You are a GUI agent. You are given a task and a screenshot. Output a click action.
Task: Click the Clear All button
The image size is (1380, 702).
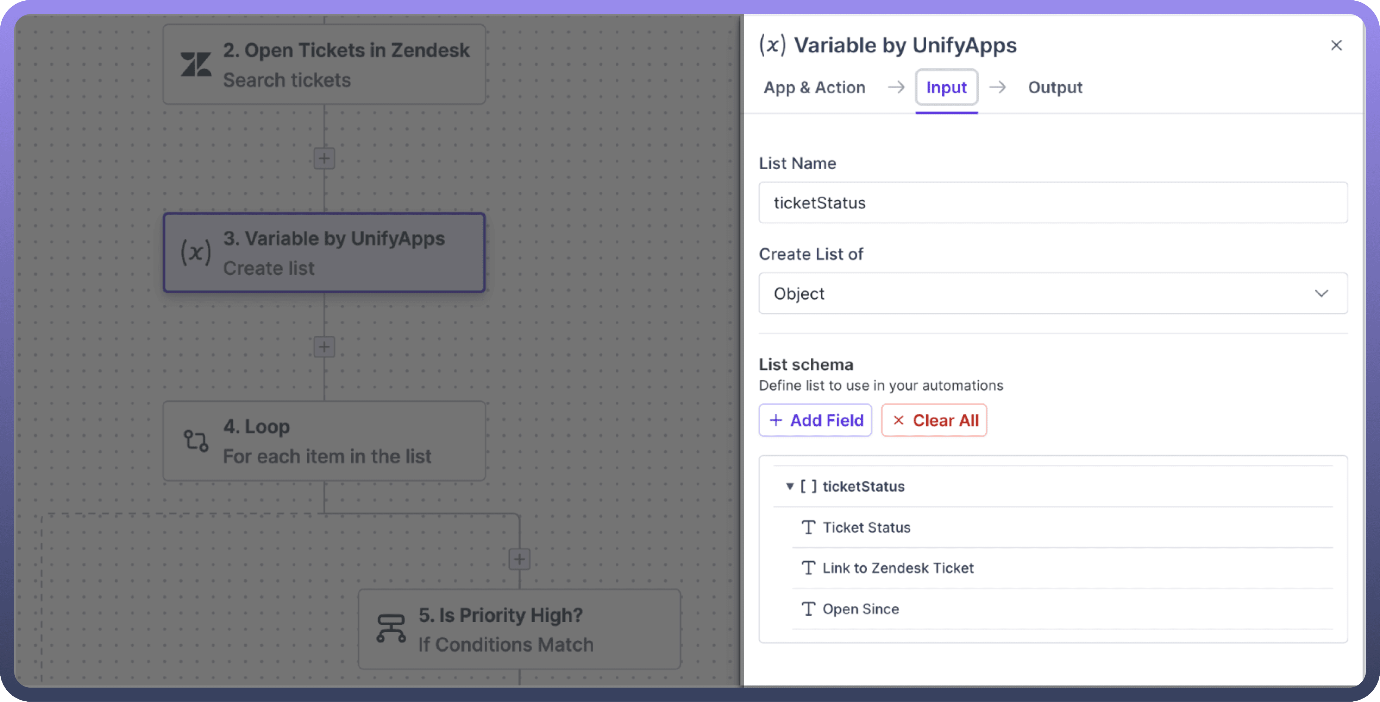tap(934, 421)
